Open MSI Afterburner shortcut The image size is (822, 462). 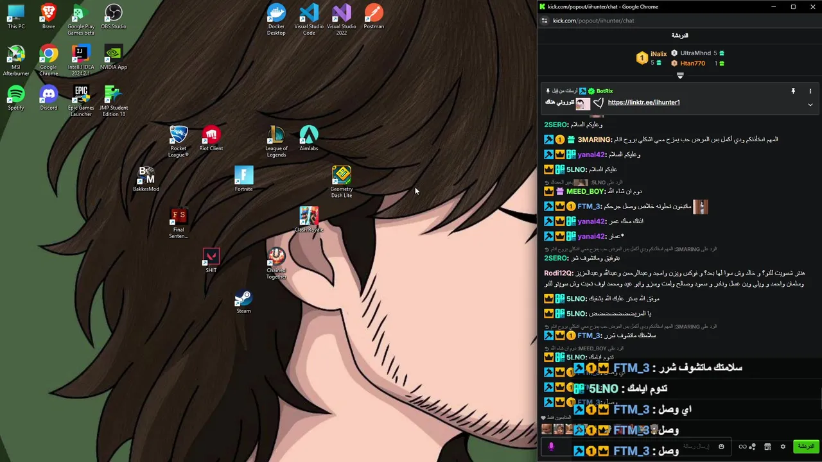click(16, 60)
